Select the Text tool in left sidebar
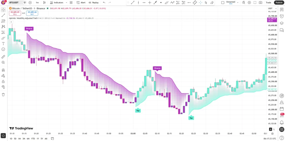 pyautogui.click(x=3, y=44)
